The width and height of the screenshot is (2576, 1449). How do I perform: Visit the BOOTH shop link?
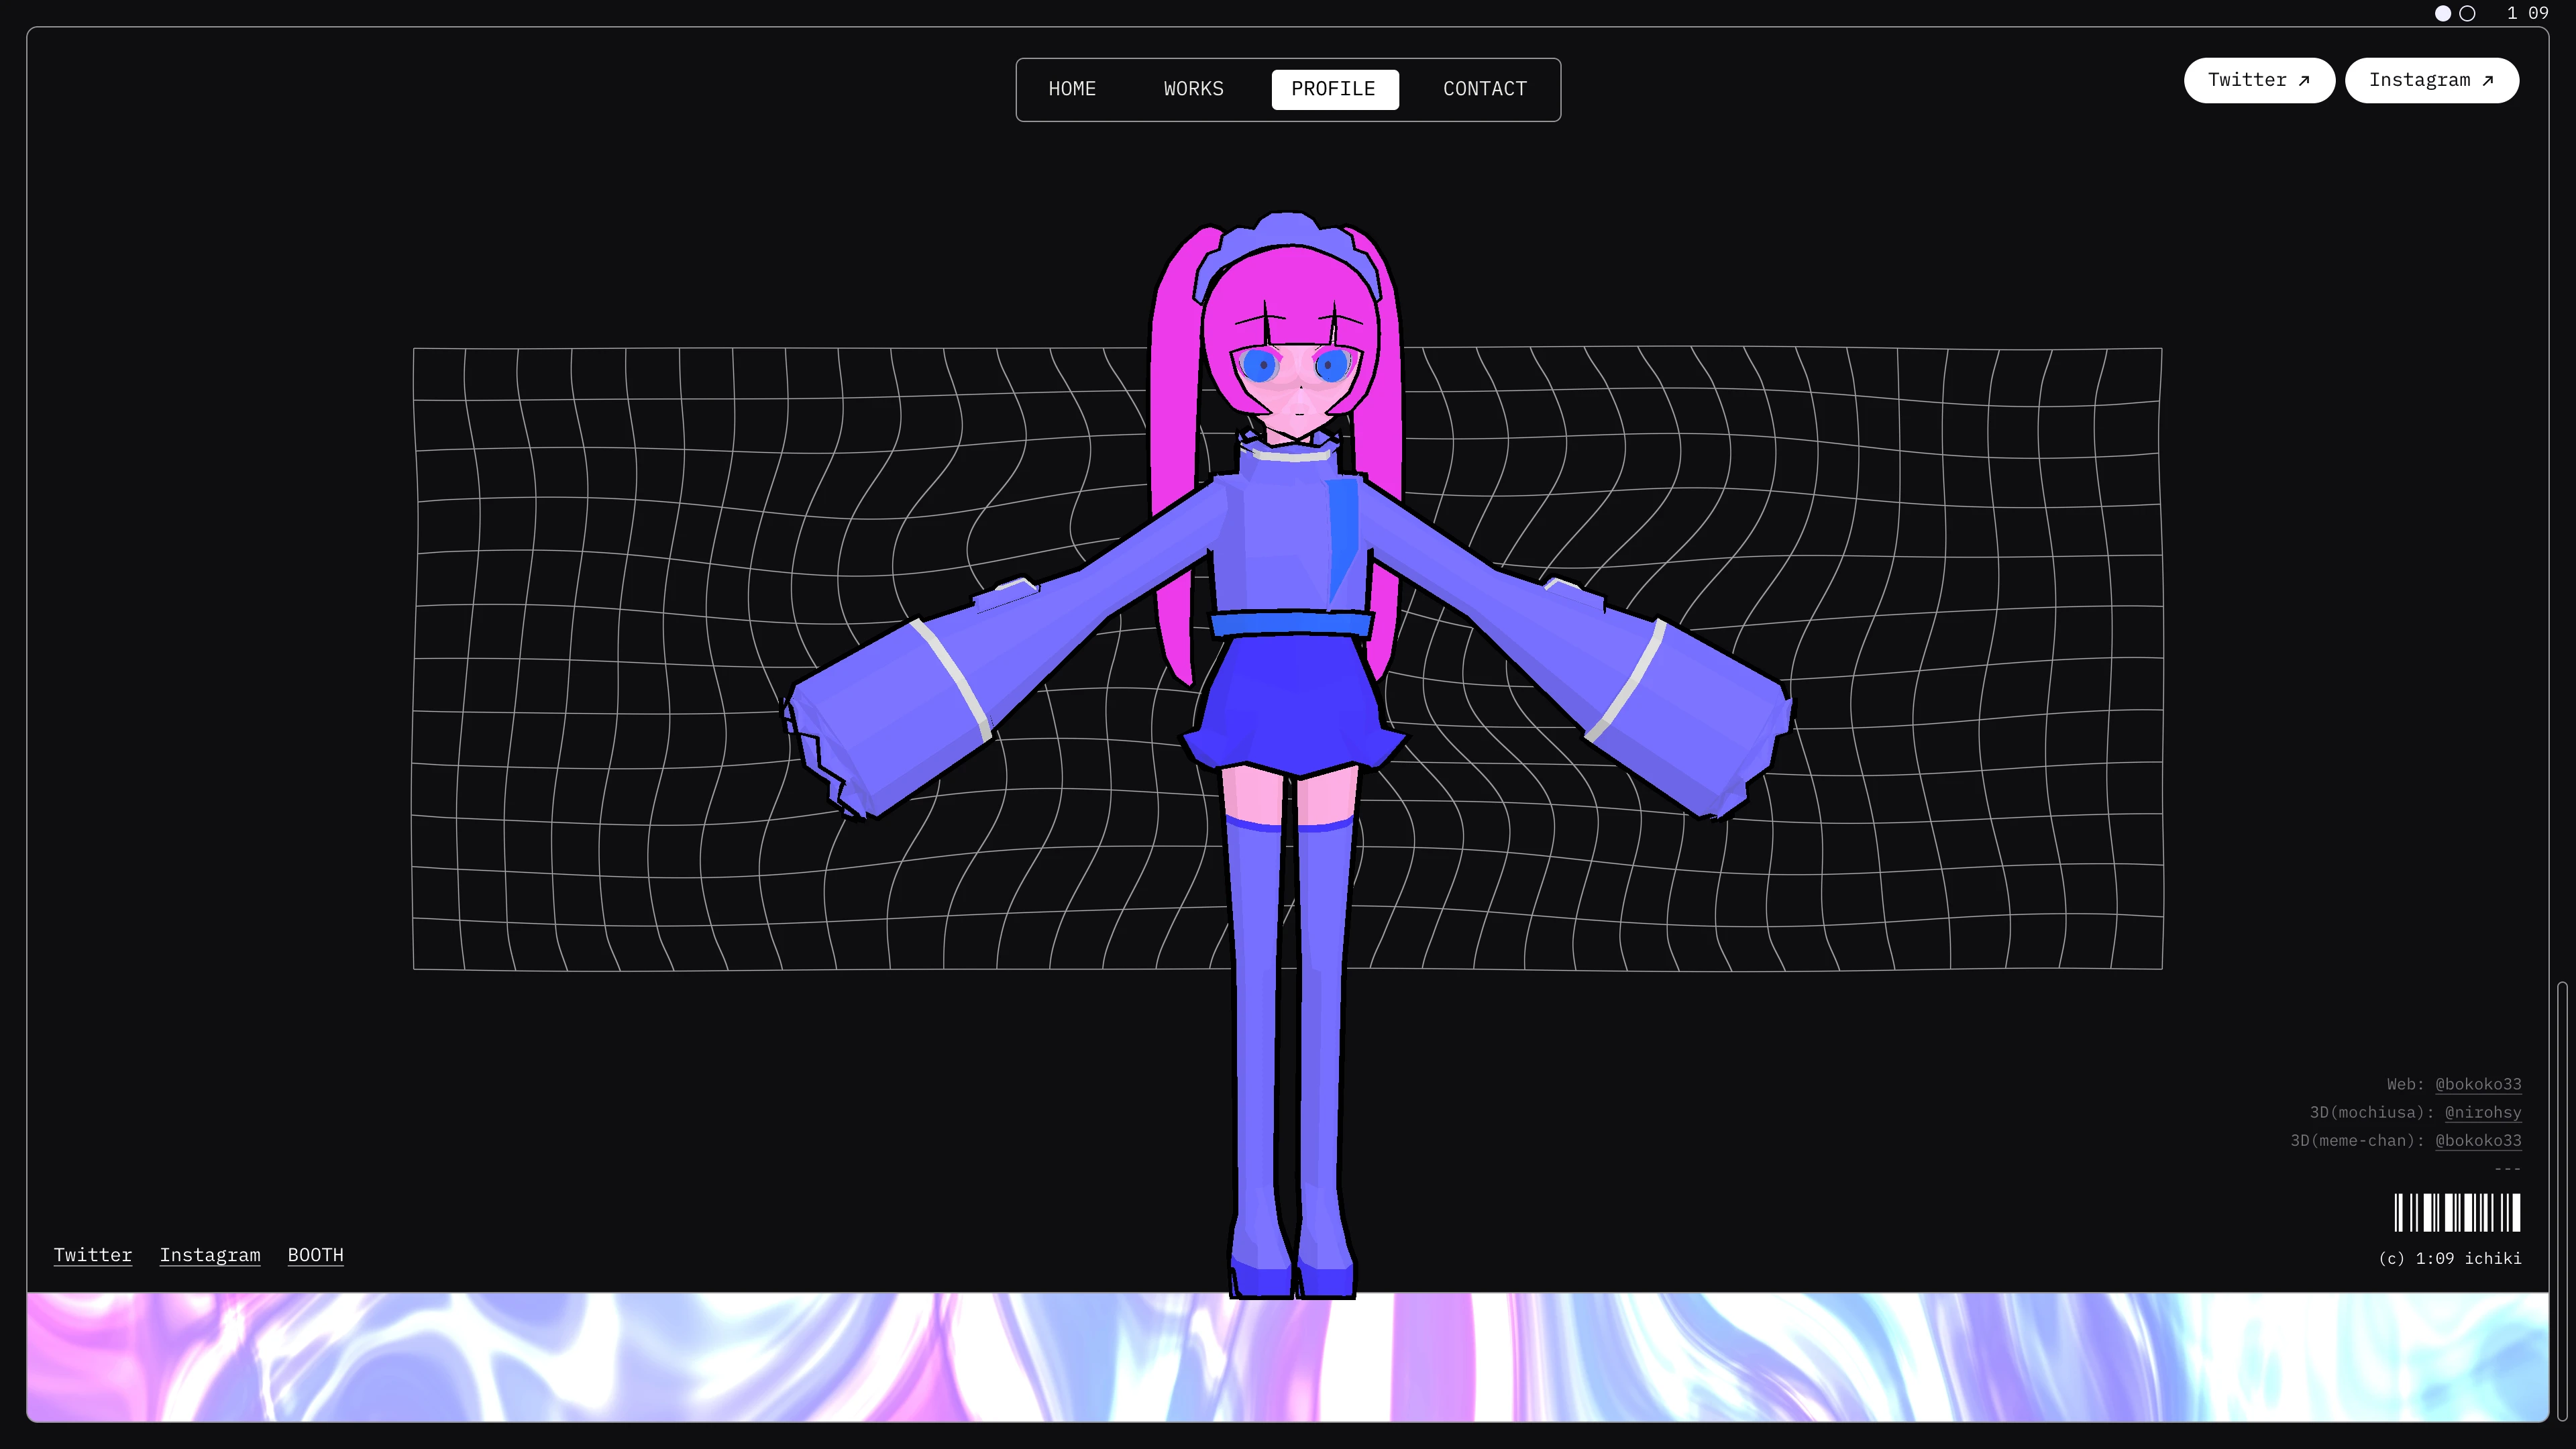[x=316, y=1255]
